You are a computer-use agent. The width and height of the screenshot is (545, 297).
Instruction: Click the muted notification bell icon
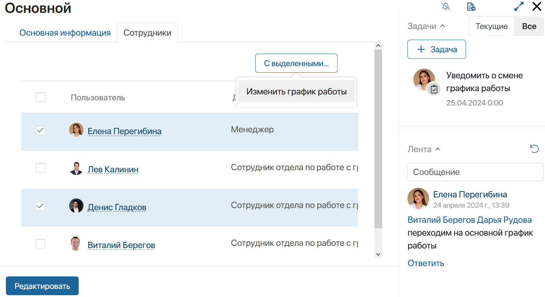point(446,7)
